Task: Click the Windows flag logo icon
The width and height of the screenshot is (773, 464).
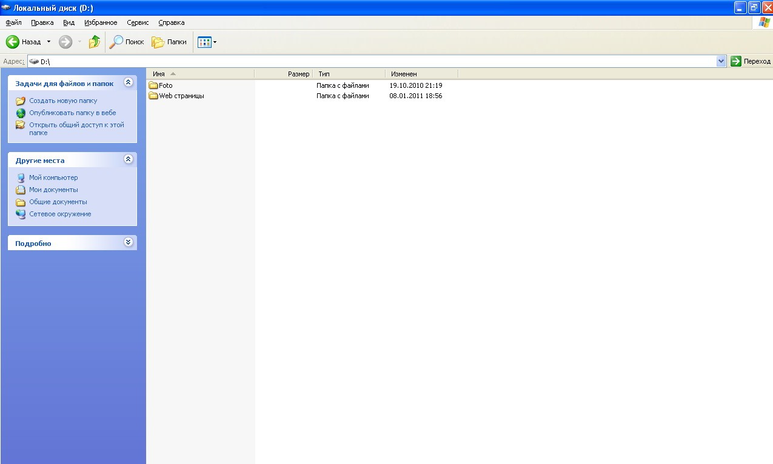Action: click(765, 22)
